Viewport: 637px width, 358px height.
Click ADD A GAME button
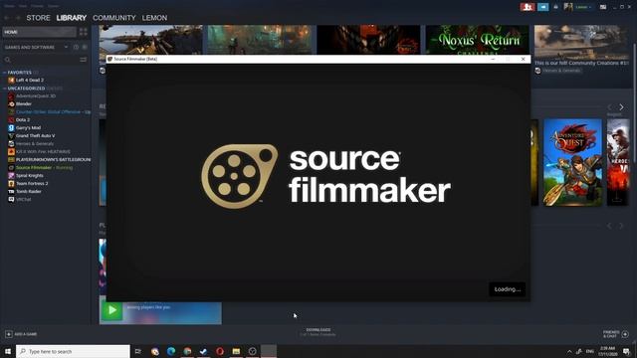21,334
